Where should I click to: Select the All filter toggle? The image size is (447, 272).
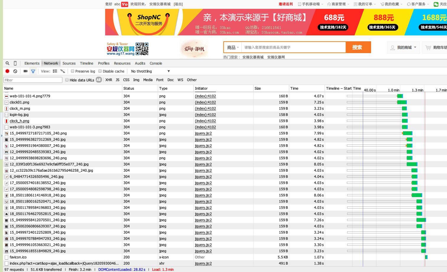(99, 80)
